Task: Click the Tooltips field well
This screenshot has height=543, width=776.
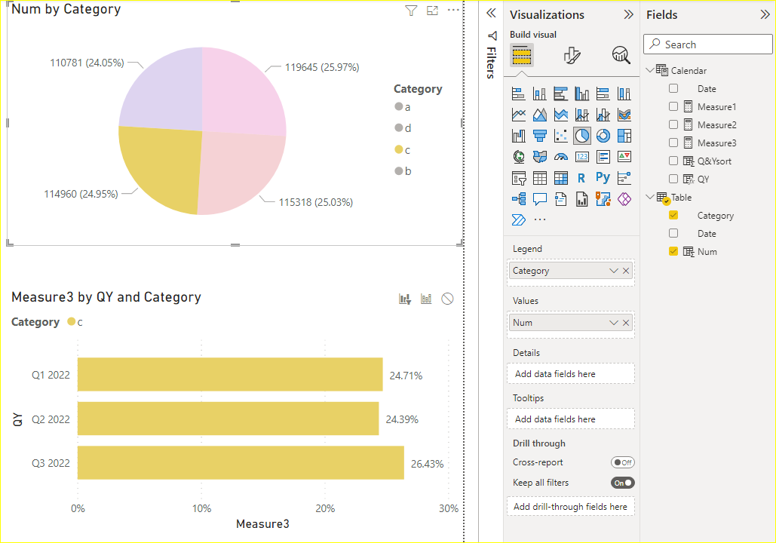Action: [x=571, y=419]
